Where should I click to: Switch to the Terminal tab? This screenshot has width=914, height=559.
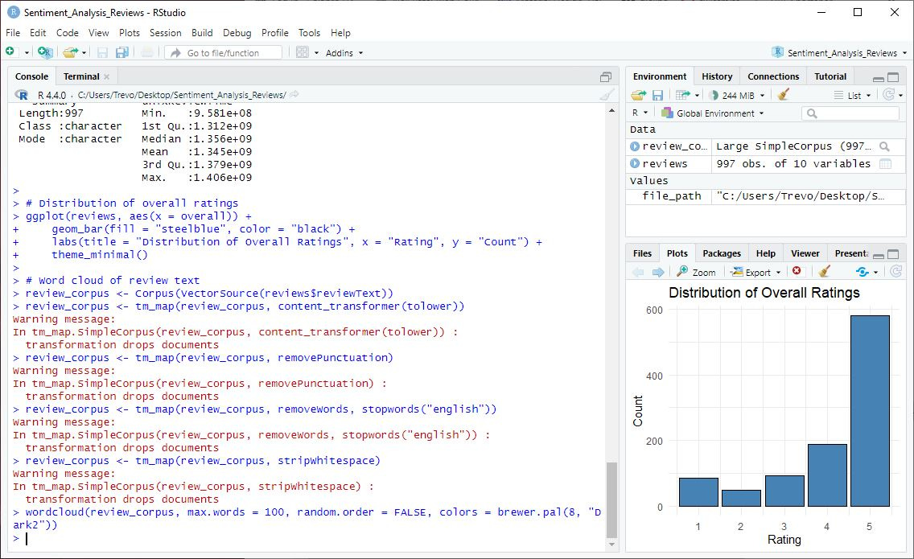click(x=81, y=76)
